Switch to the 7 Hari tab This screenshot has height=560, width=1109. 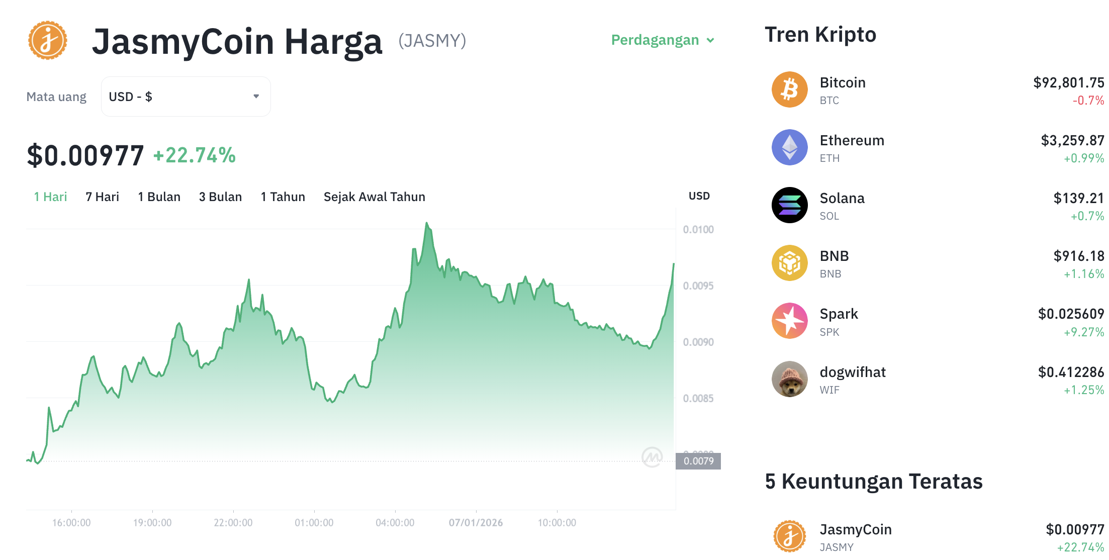pyautogui.click(x=102, y=197)
